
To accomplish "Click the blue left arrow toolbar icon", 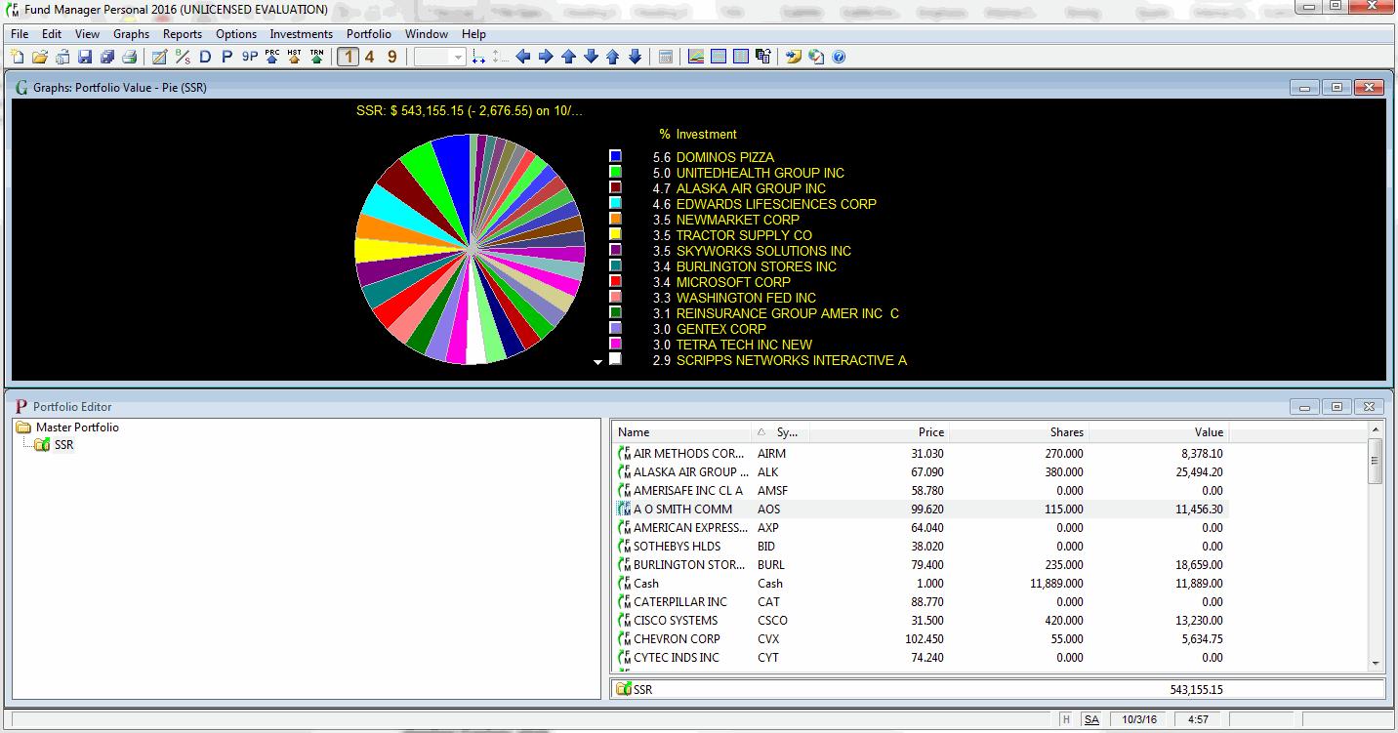I will point(523,57).
